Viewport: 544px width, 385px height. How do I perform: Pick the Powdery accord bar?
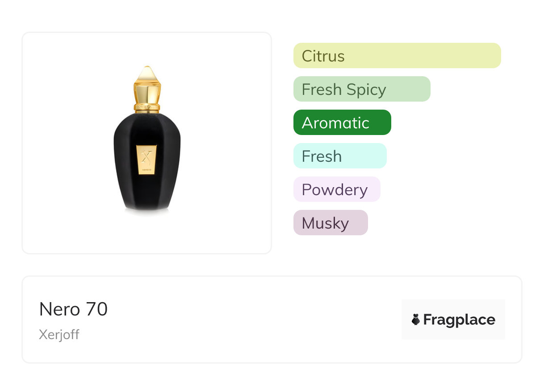coord(336,189)
